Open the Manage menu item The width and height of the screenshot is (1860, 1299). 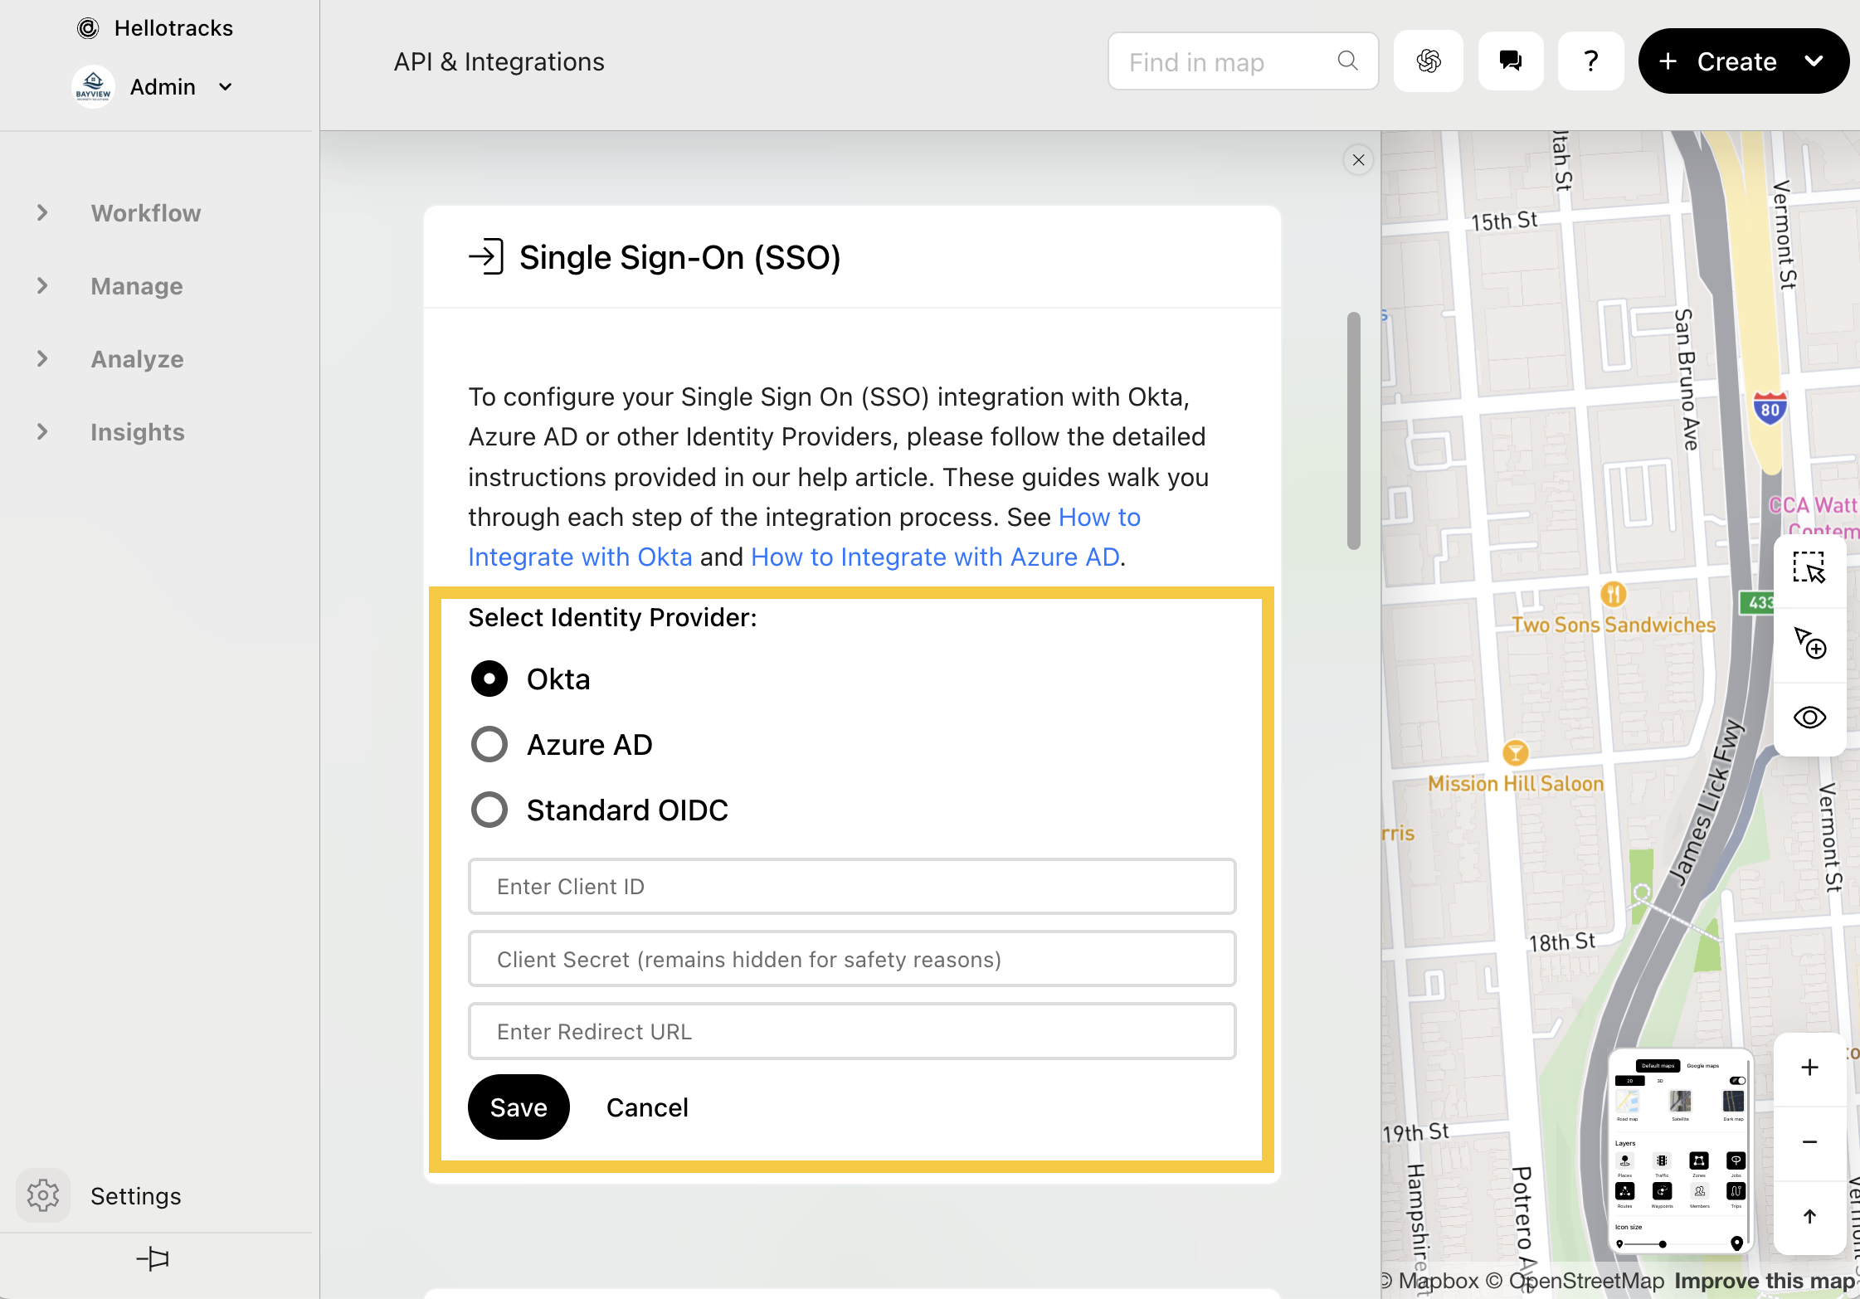137,286
